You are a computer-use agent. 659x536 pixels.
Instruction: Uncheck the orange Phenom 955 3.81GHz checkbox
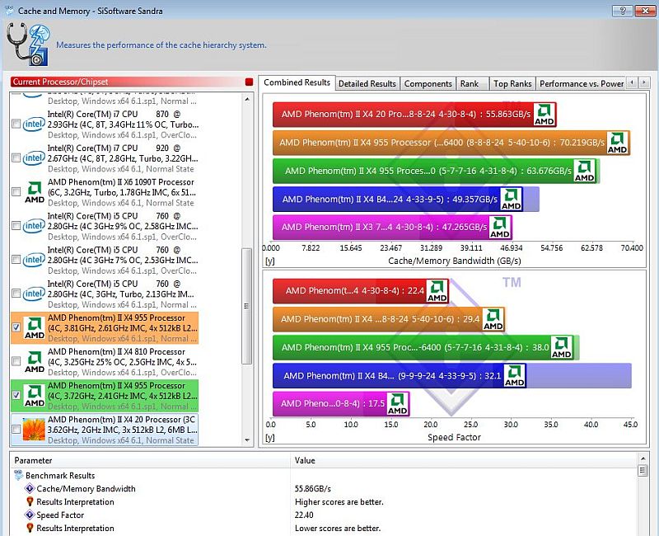16,327
